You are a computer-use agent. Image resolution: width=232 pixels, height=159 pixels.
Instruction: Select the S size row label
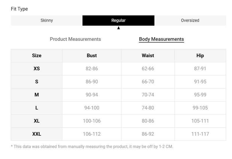point(37,82)
